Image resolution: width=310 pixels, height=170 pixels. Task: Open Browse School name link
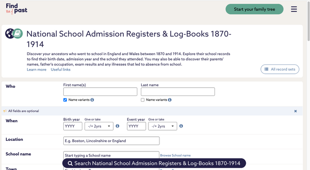click(x=175, y=155)
